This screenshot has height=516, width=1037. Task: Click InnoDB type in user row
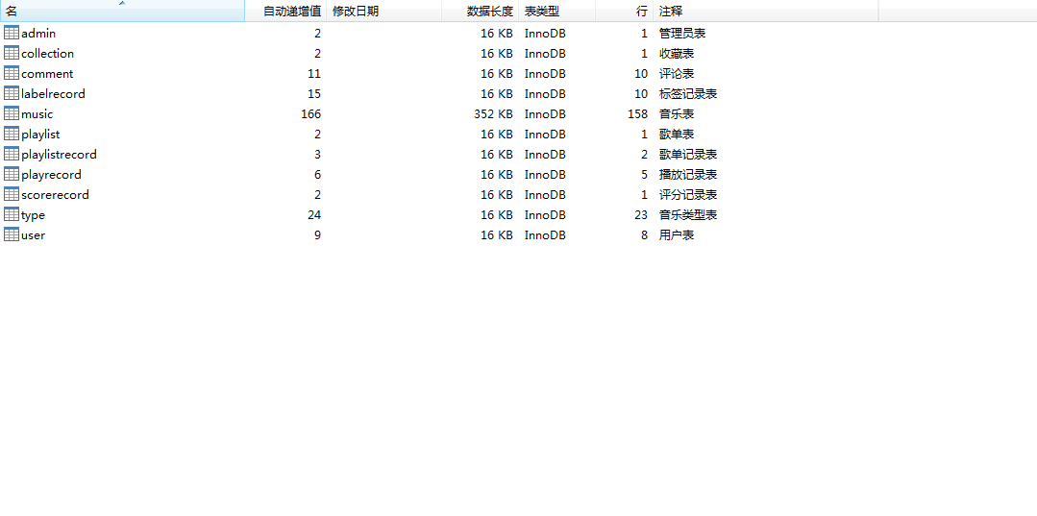(x=545, y=234)
